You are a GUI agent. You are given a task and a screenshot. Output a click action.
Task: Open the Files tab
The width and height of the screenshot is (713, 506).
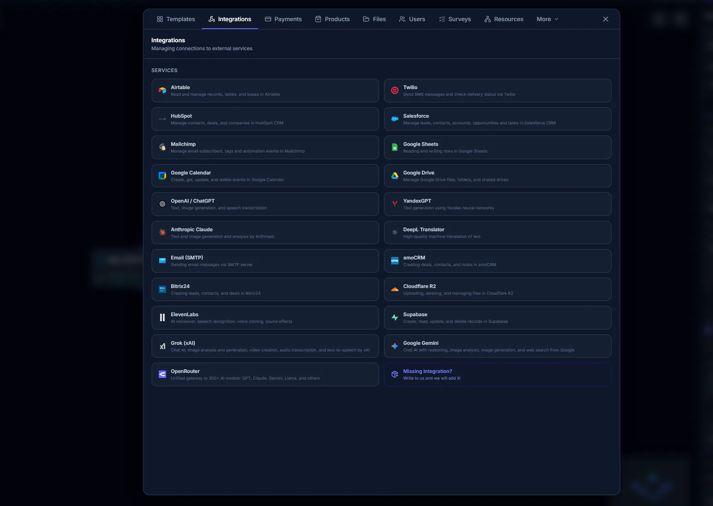[x=375, y=19]
